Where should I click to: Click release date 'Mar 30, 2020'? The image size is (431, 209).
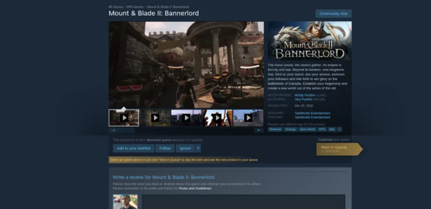[304, 106]
